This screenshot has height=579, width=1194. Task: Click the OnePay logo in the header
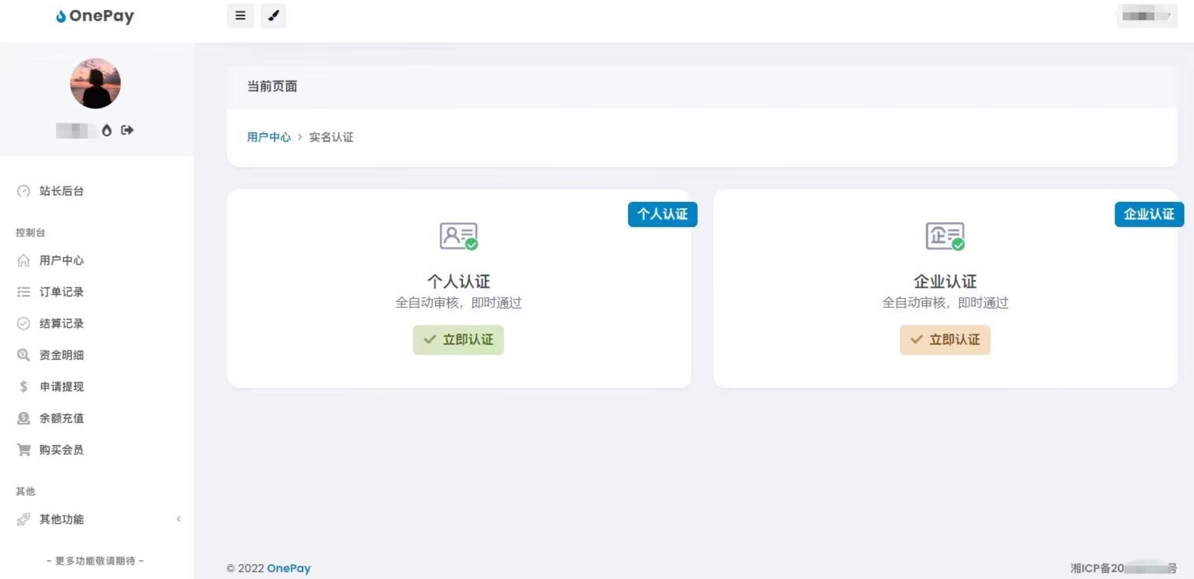pos(95,16)
